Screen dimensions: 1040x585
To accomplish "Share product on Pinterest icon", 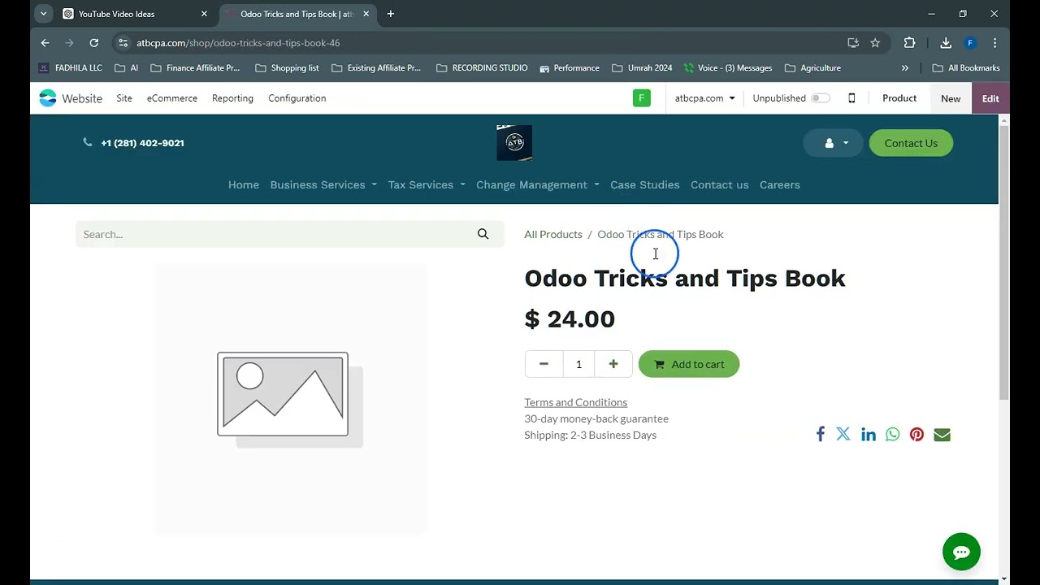I will pos(916,435).
